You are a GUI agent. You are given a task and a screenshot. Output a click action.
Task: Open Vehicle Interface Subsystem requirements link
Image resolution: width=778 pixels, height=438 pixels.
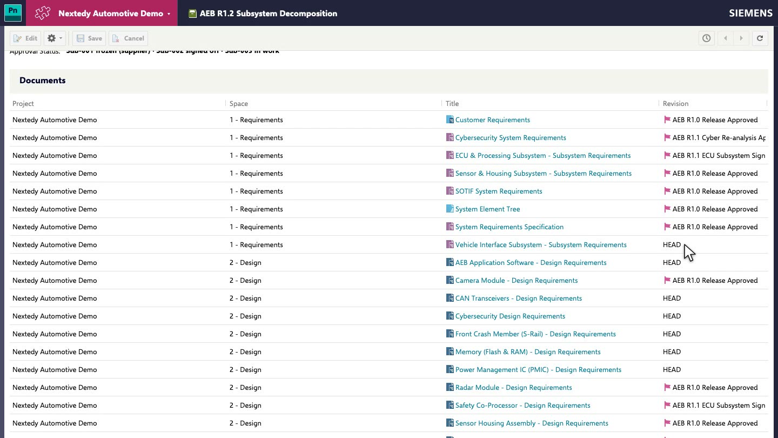coord(541,245)
